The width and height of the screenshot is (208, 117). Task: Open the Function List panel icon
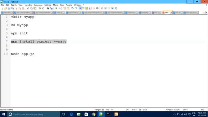90,8
